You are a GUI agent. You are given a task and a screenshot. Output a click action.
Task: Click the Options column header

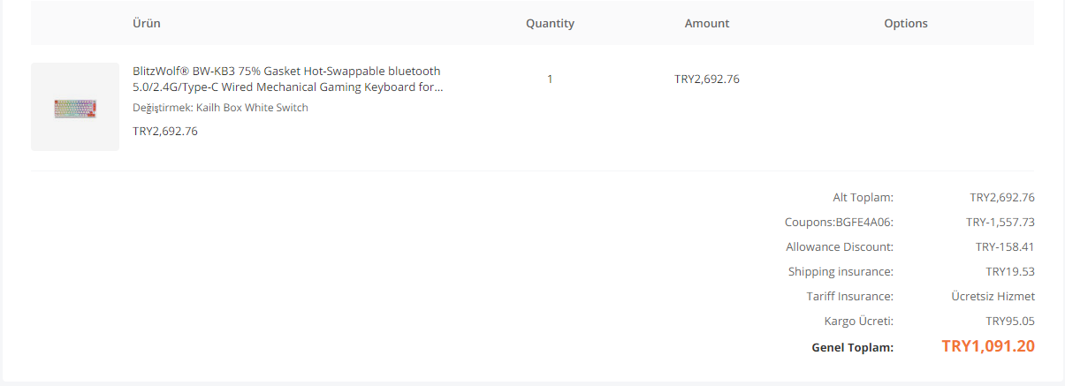906,23
